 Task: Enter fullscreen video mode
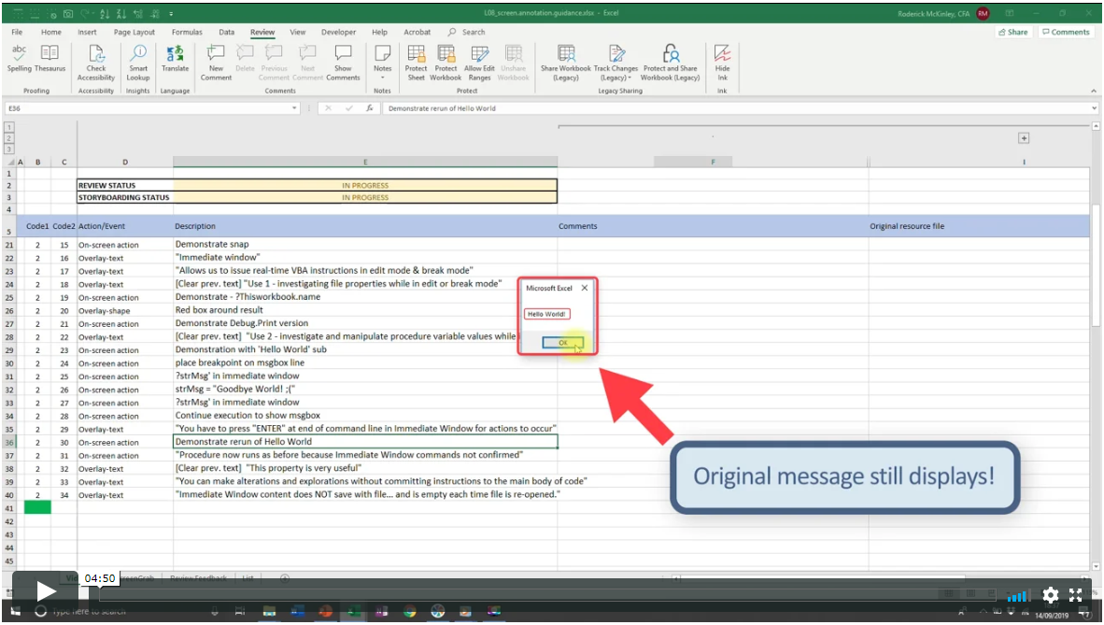(x=1076, y=595)
